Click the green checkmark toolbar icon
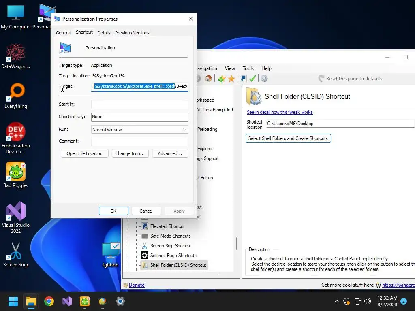This screenshot has height=311, width=415. point(252,79)
